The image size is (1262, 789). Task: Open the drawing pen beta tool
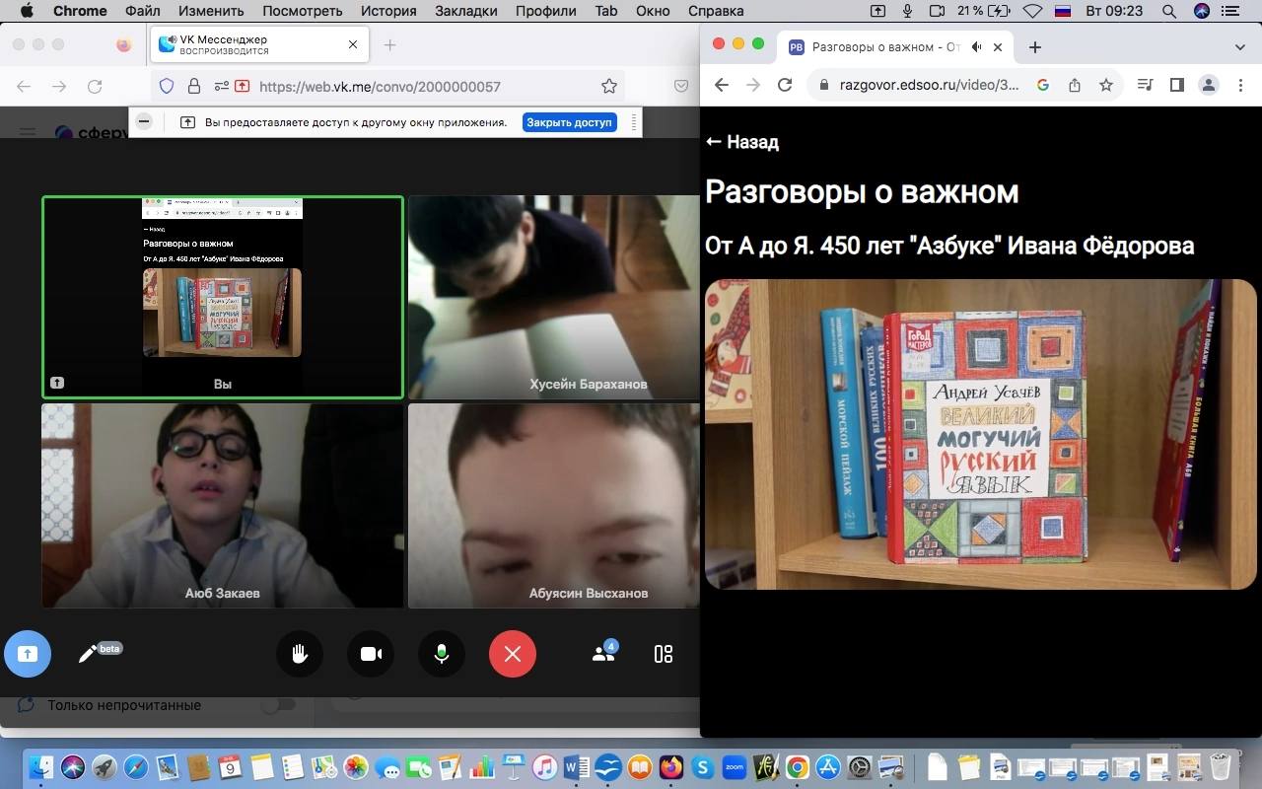coord(89,654)
